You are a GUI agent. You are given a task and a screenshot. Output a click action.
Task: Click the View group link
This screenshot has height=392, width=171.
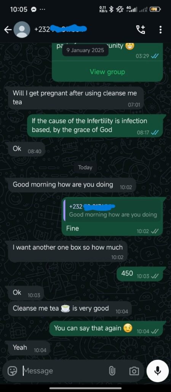(107, 72)
